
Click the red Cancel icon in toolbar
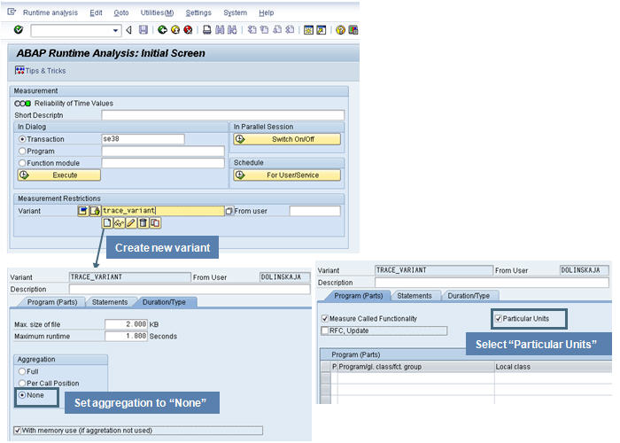(188, 30)
